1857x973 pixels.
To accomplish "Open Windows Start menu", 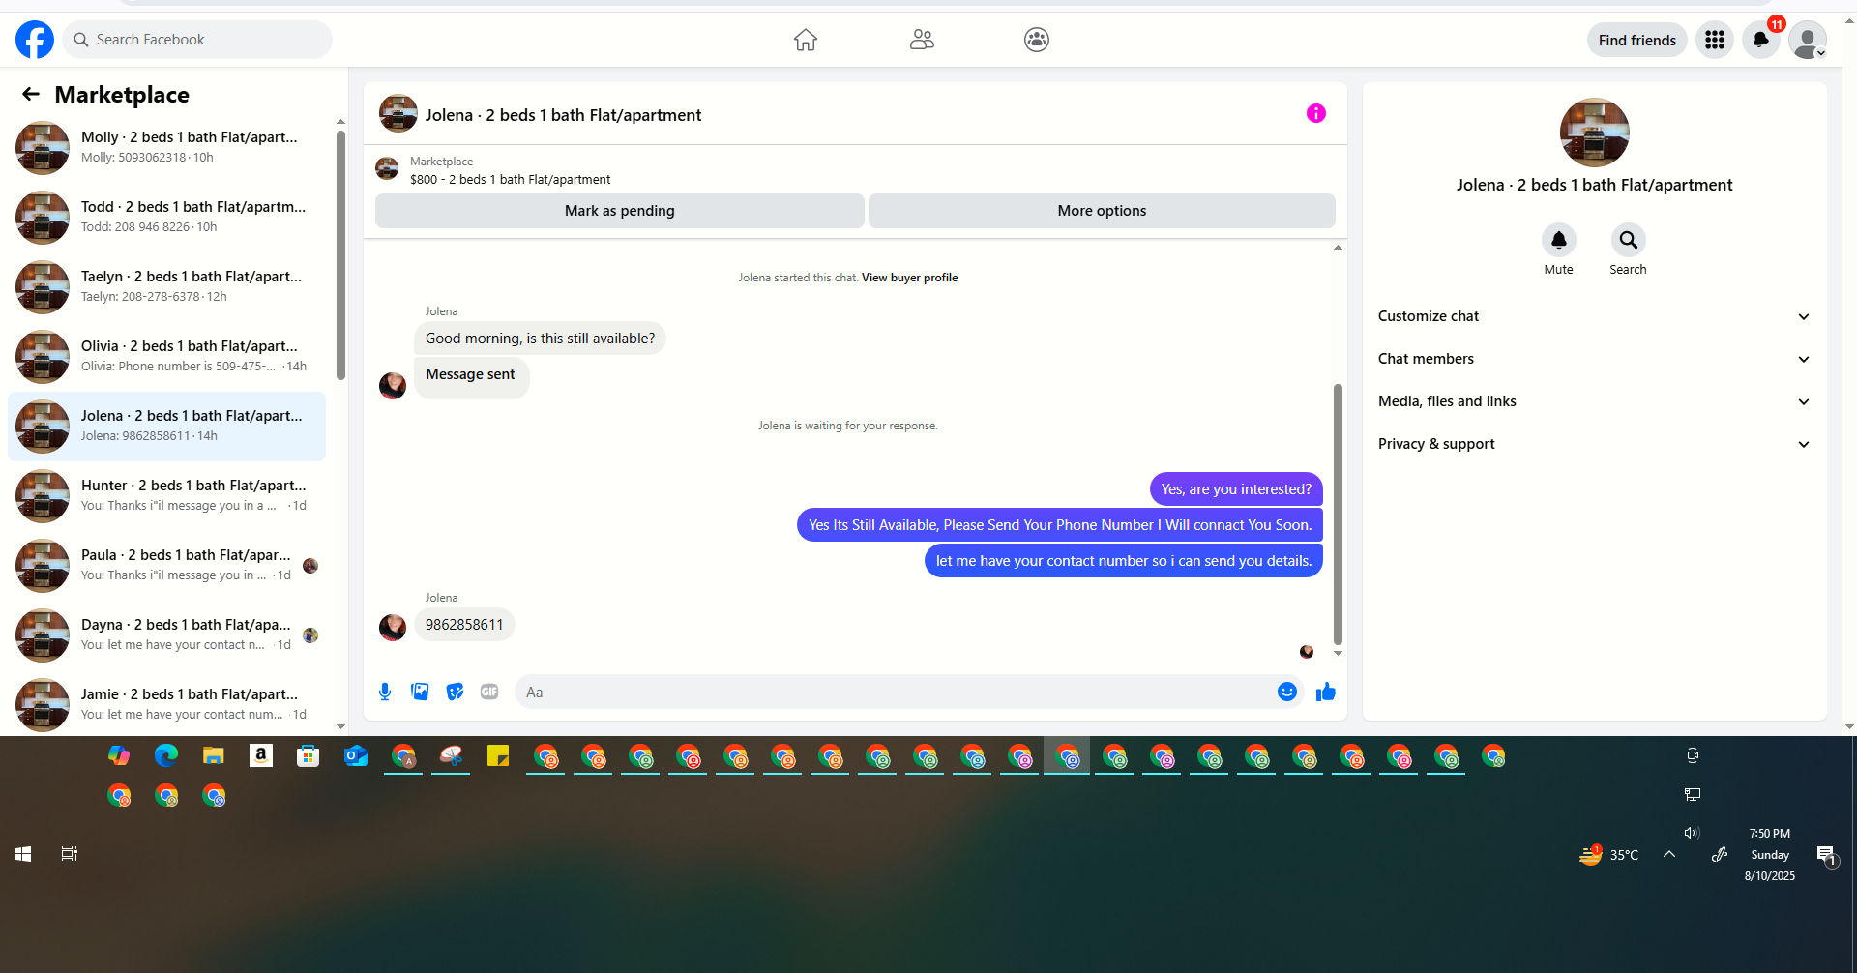I will click(23, 854).
